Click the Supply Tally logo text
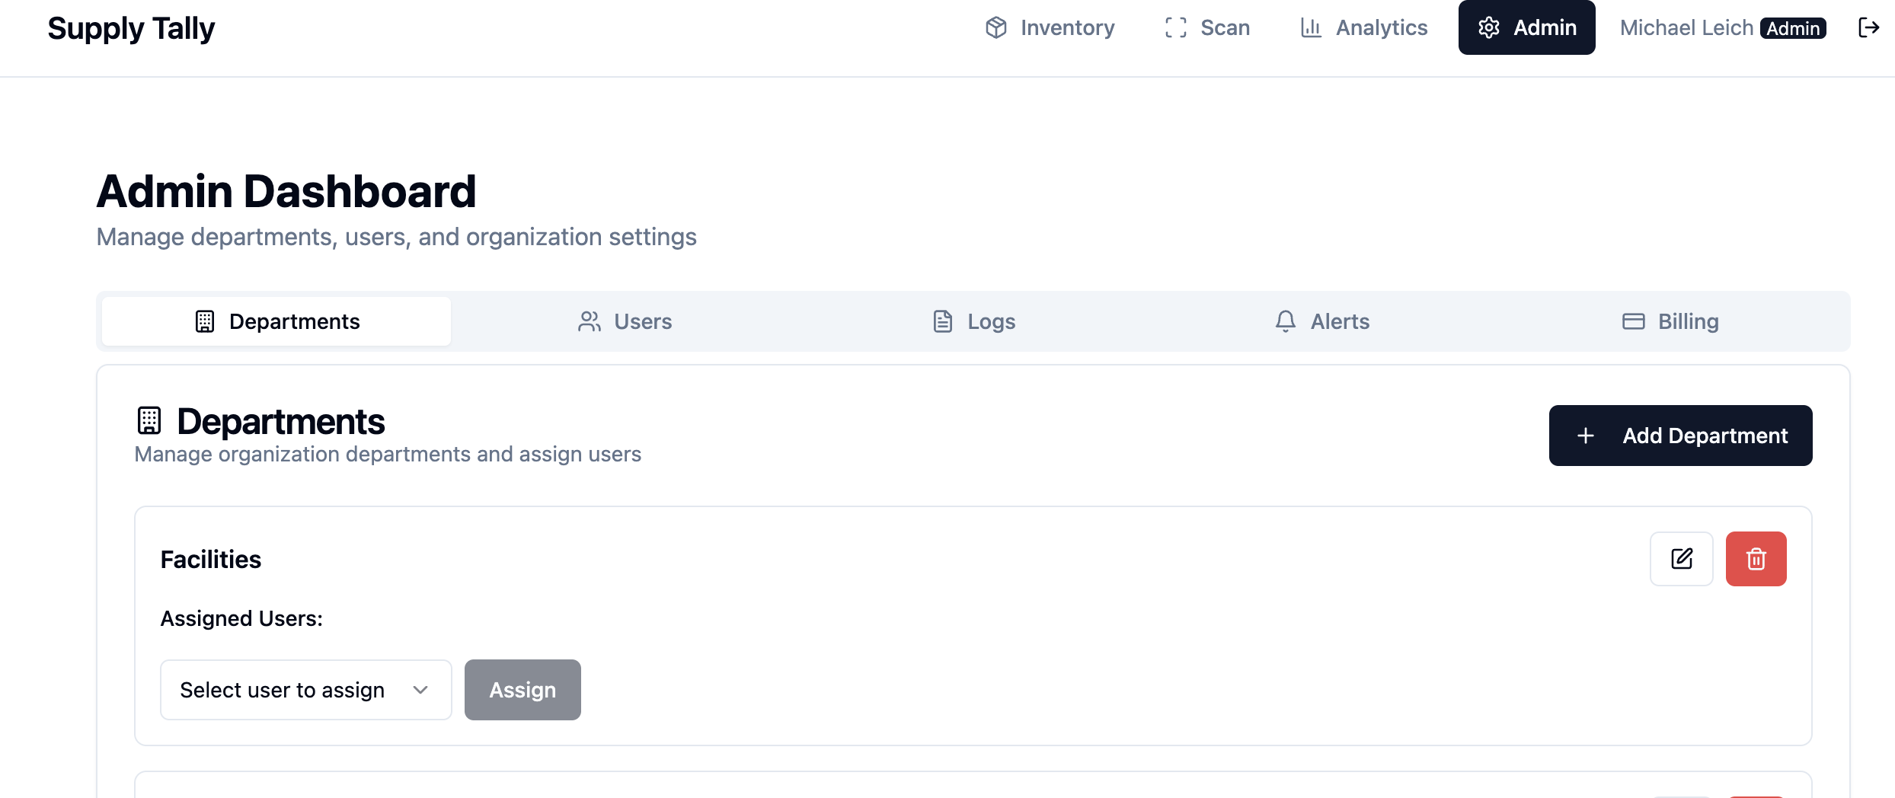Image resolution: width=1895 pixels, height=798 pixels. tap(131, 27)
